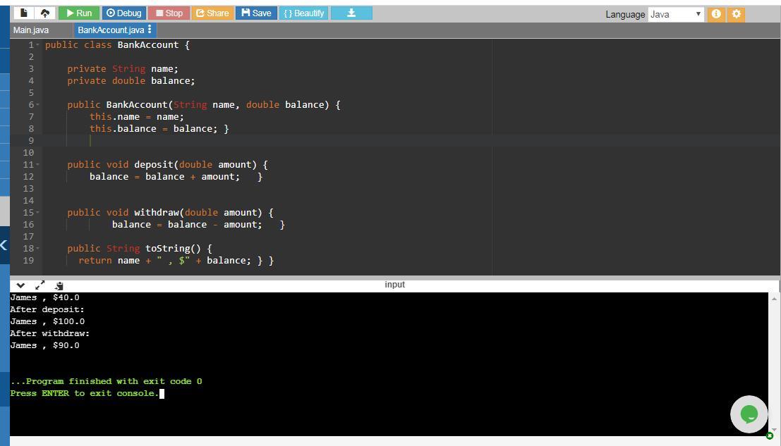
Task: Expand the console to fullscreen
Action: click(40, 285)
